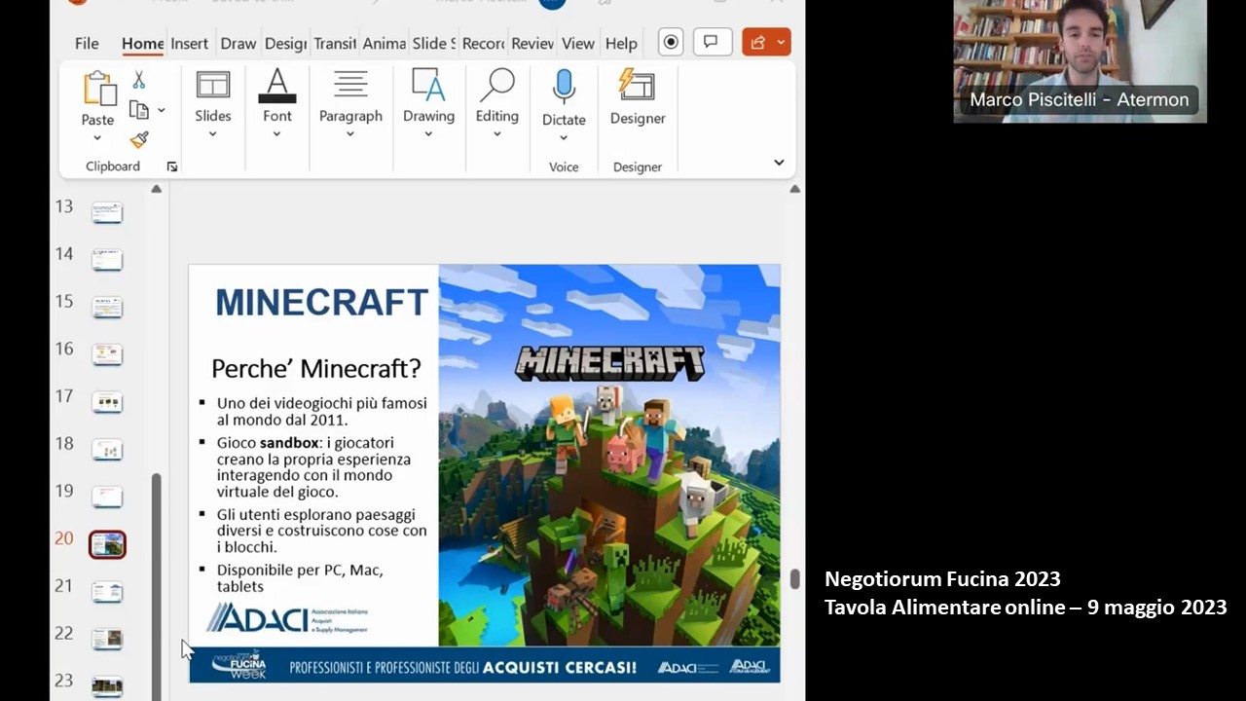Open the Help tab

(621, 43)
